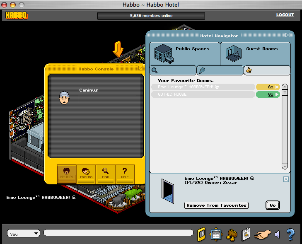Screen dimensions: 302x244
Task: Select GOTHIC HOUSE row in favourites
Action: [x=203, y=94]
